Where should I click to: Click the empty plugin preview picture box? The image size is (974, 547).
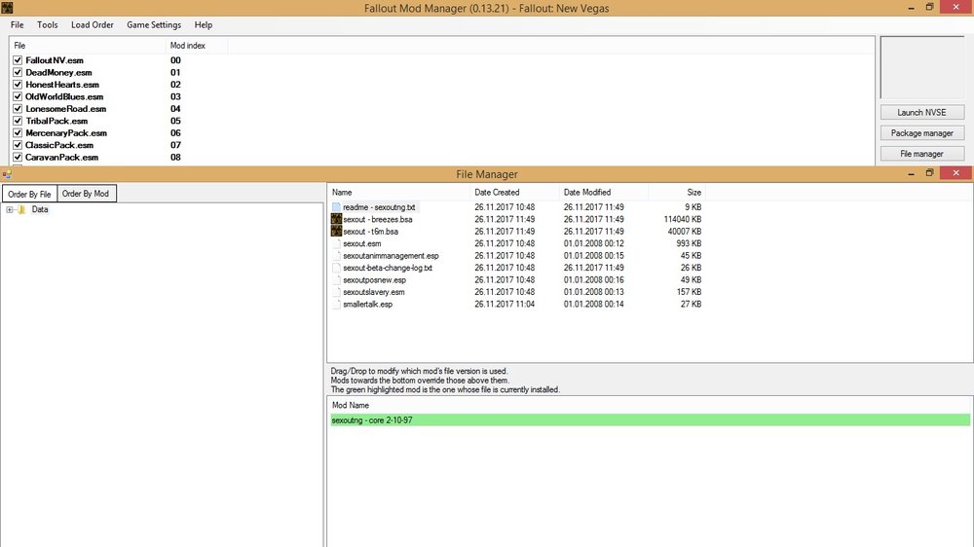pyautogui.click(x=922, y=68)
